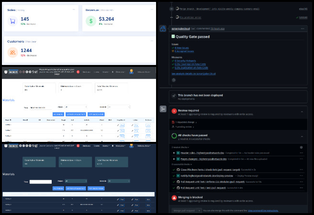The width and height of the screenshot is (314, 215).
Task: Expand the 1 requested change row
Action: (x=187, y=122)
